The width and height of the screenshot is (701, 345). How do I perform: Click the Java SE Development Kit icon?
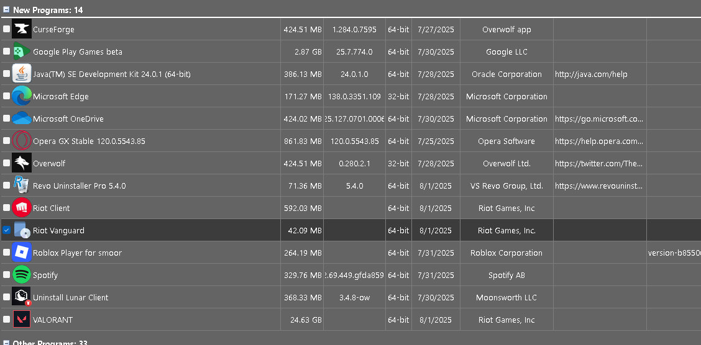click(x=22, y=74)
